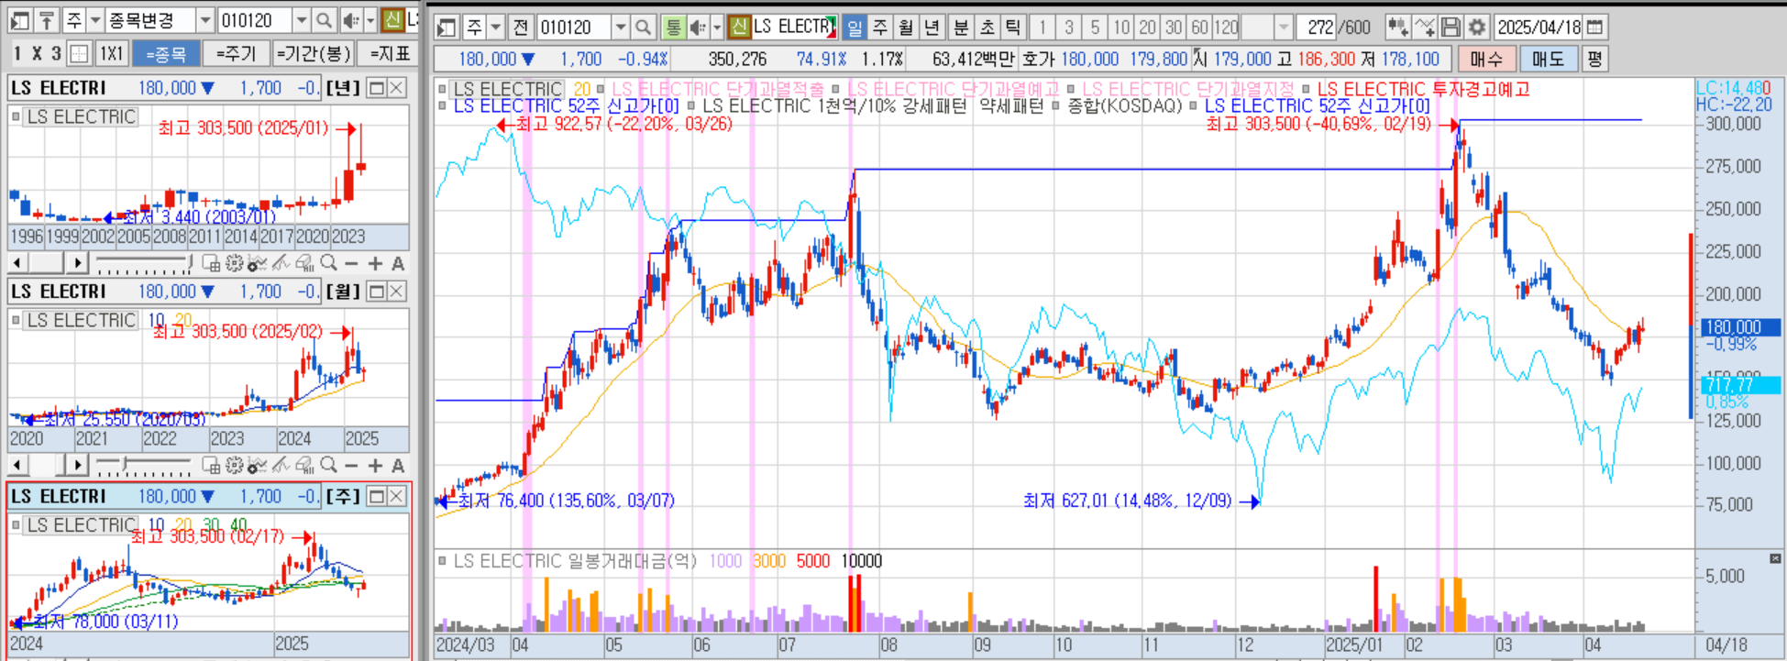The height and width of the screenshot is (661, 1787).
Task: Maximize the [월] monthly mini chart
Action: click(376, 292)
